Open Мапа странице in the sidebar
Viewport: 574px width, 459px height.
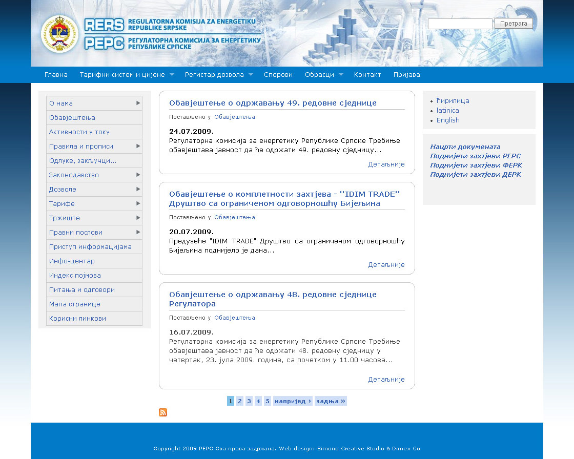click(x=94, y=304)
